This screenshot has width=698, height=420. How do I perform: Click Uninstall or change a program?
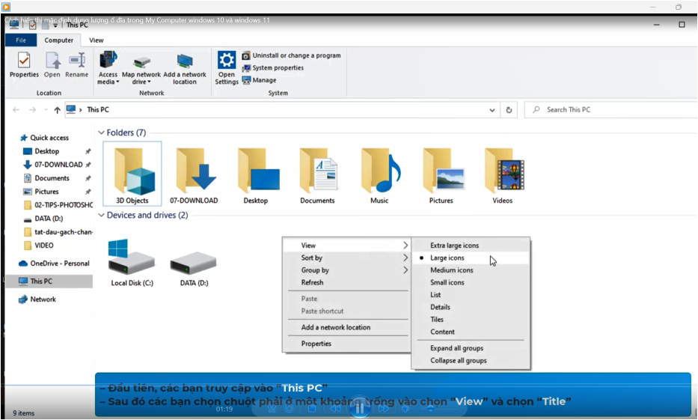(292, 55)
